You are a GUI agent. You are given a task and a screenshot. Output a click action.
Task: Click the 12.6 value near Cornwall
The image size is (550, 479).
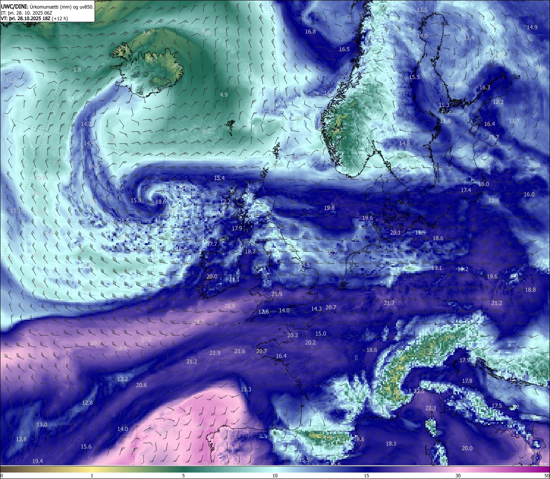pos(263,312)
